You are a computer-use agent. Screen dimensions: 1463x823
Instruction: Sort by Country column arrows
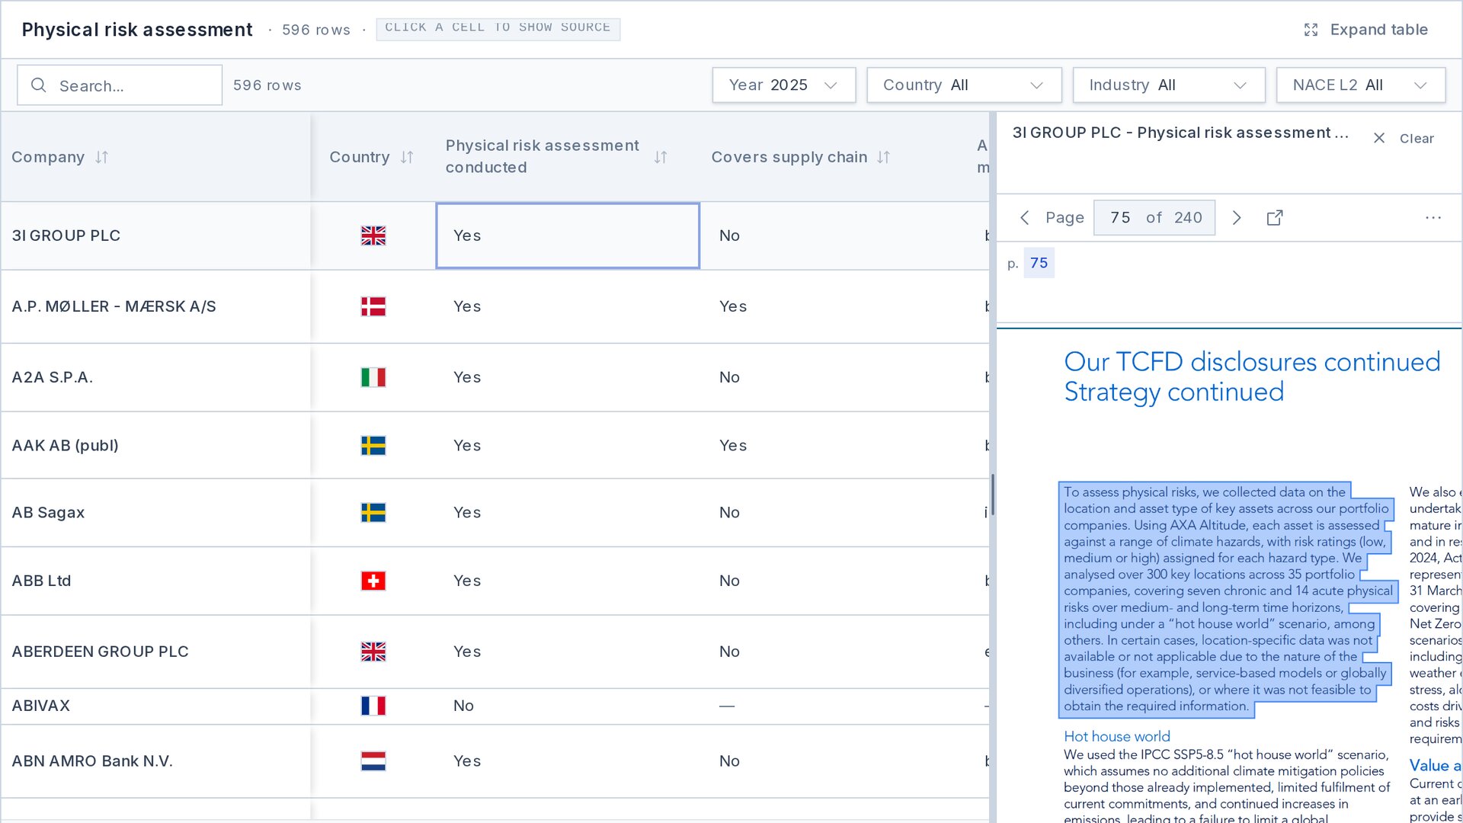[x=407, y=157]
